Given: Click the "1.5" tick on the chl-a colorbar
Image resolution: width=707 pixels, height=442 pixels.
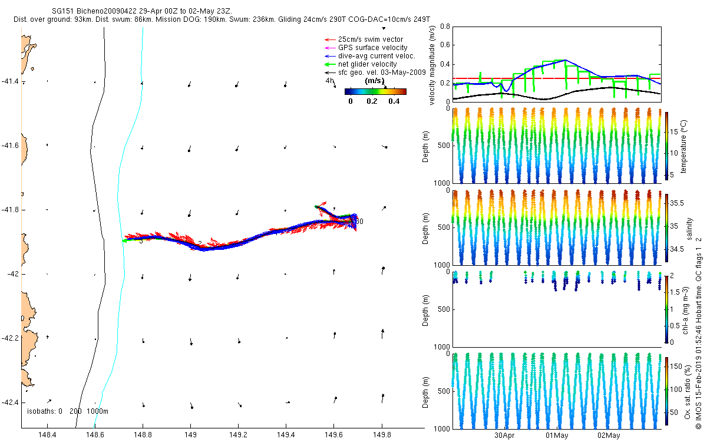Looking at the screenshot, I should (675, 292).
